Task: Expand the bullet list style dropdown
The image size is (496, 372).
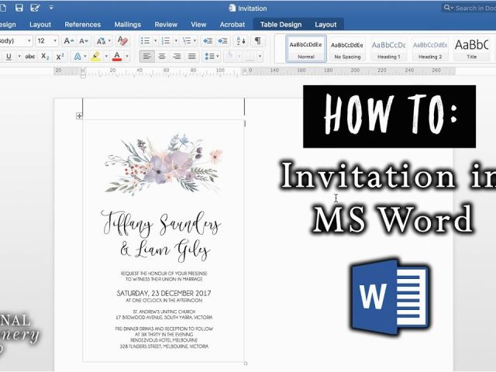Action: click(x=155, y=40)
